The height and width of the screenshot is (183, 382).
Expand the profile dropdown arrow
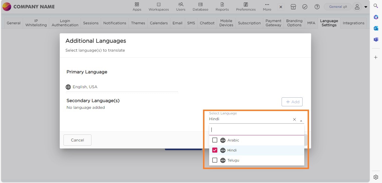[366, 7]
